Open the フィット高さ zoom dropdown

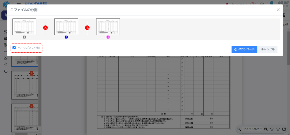pos(252,129)
